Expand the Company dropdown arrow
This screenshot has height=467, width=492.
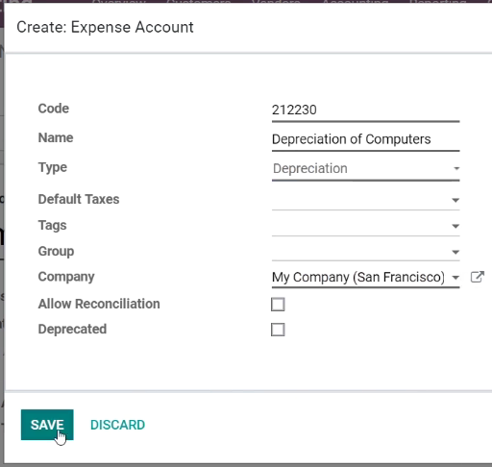click(455, 278)
